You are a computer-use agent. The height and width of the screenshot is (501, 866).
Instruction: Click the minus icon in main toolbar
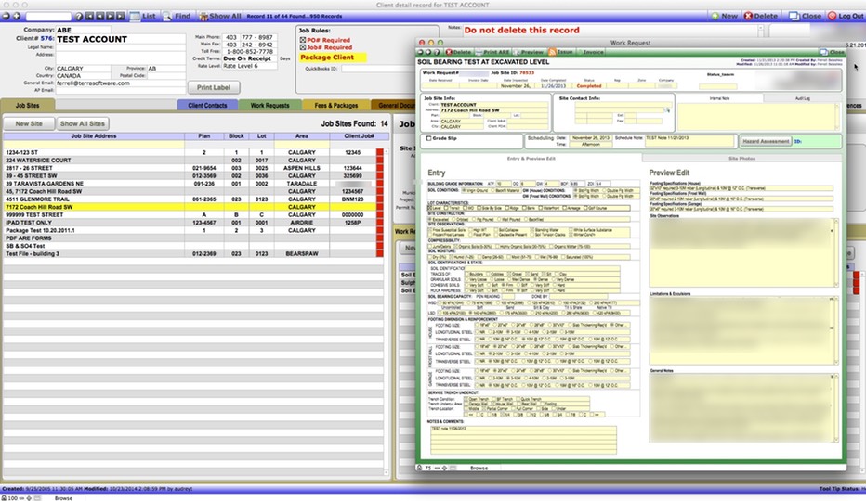[x=7, y=16]
